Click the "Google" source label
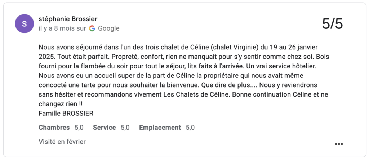 (x=108, y=28)
